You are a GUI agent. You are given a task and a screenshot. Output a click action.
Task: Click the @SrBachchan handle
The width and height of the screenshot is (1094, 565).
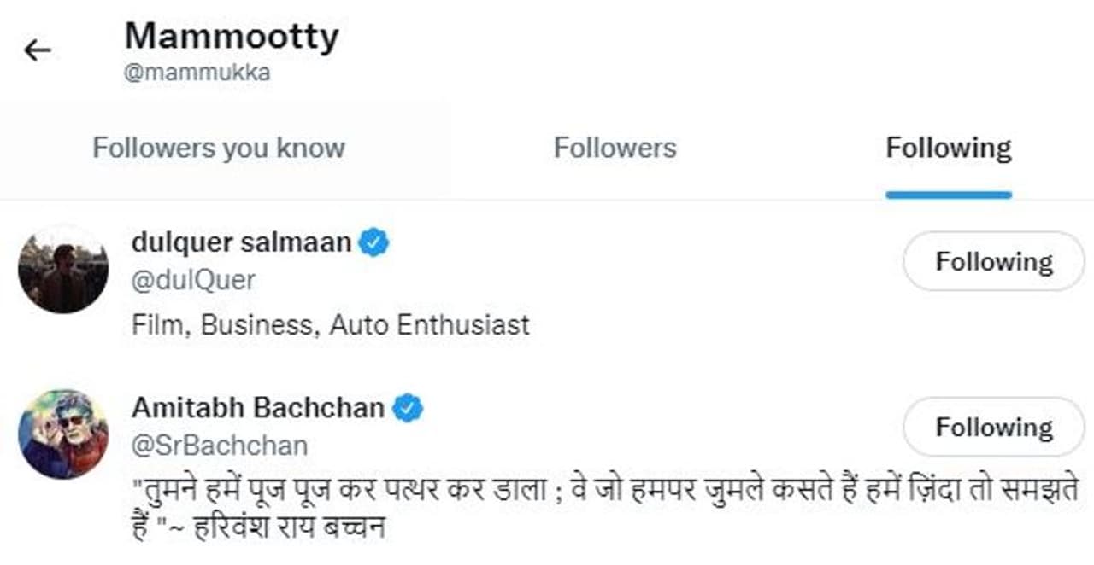[219, 446]
